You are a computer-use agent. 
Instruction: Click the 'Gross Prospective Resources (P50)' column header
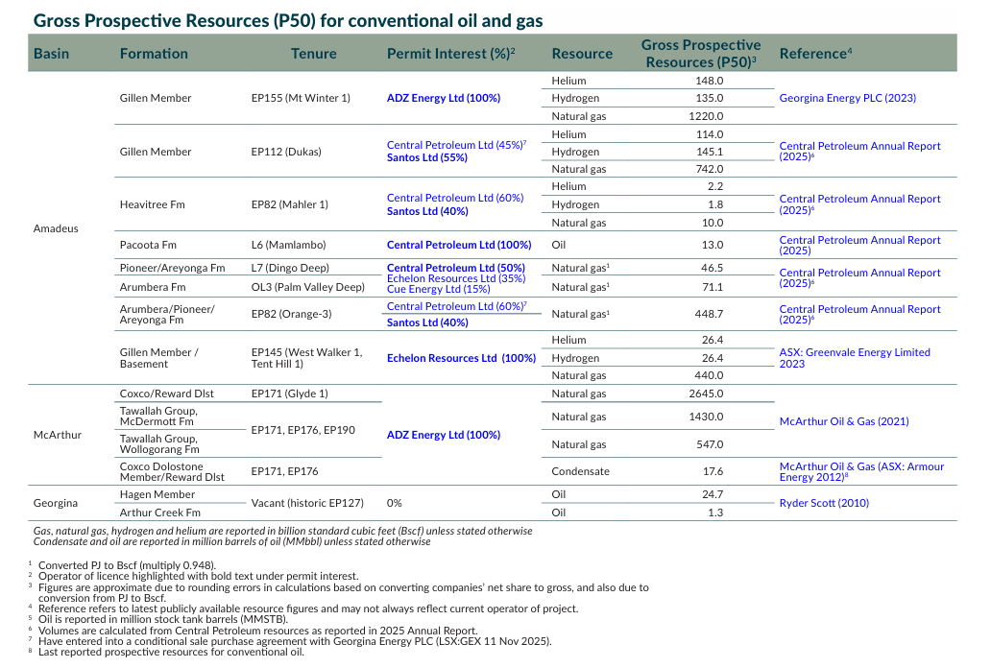coord(701,54)
